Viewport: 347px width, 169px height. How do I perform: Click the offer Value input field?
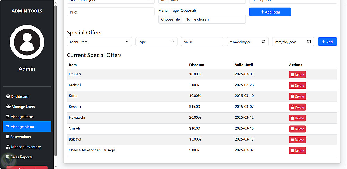pyautogui.click(x=202, y=42)
